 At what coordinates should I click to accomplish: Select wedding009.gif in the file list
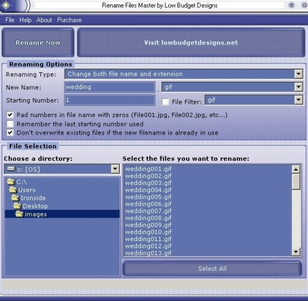208,225
